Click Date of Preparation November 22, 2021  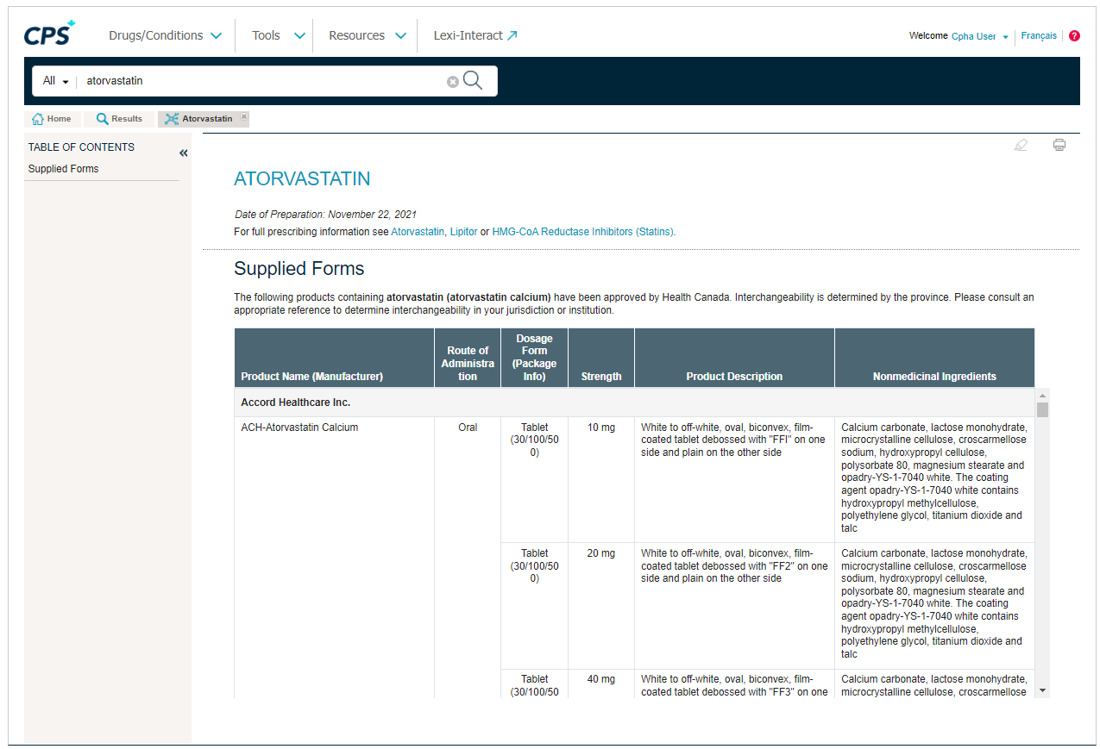tap(326, 215)
